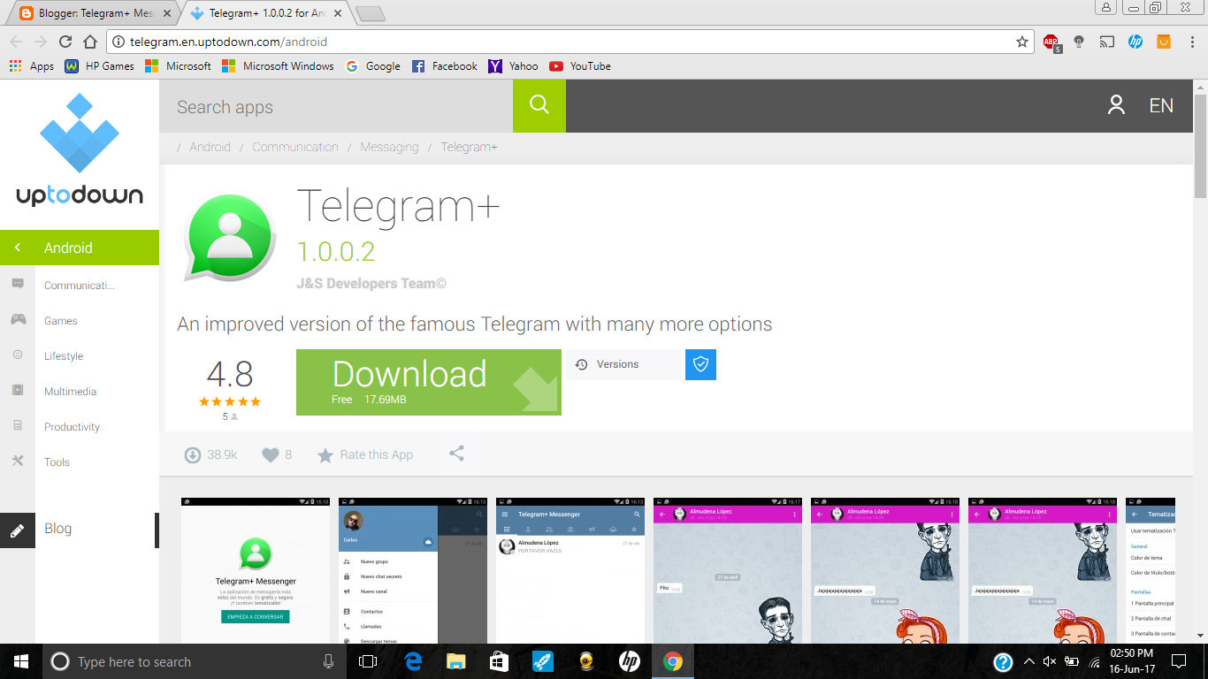
Task: Open the chat list screenshot thumbnail
Action: pos(570,570)
